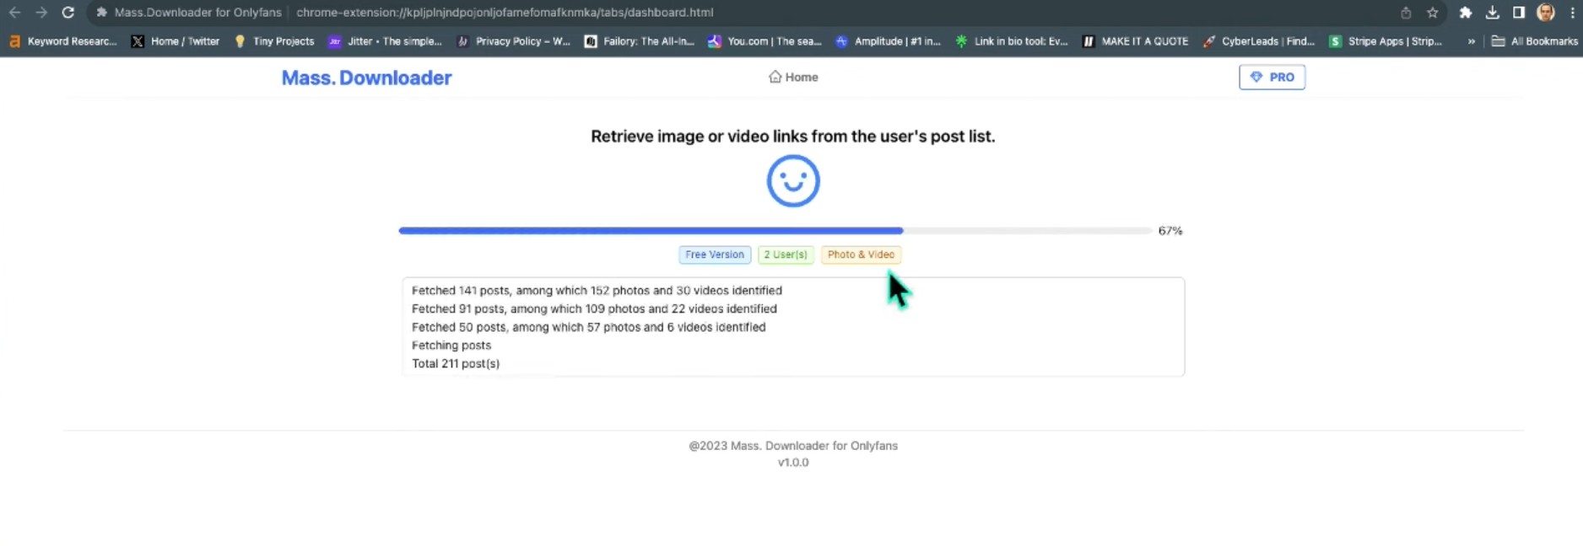This screenshot has height=546, width=1583.
Task: Click the Mass. Downloader logo
Action: (x=366, y=78)
